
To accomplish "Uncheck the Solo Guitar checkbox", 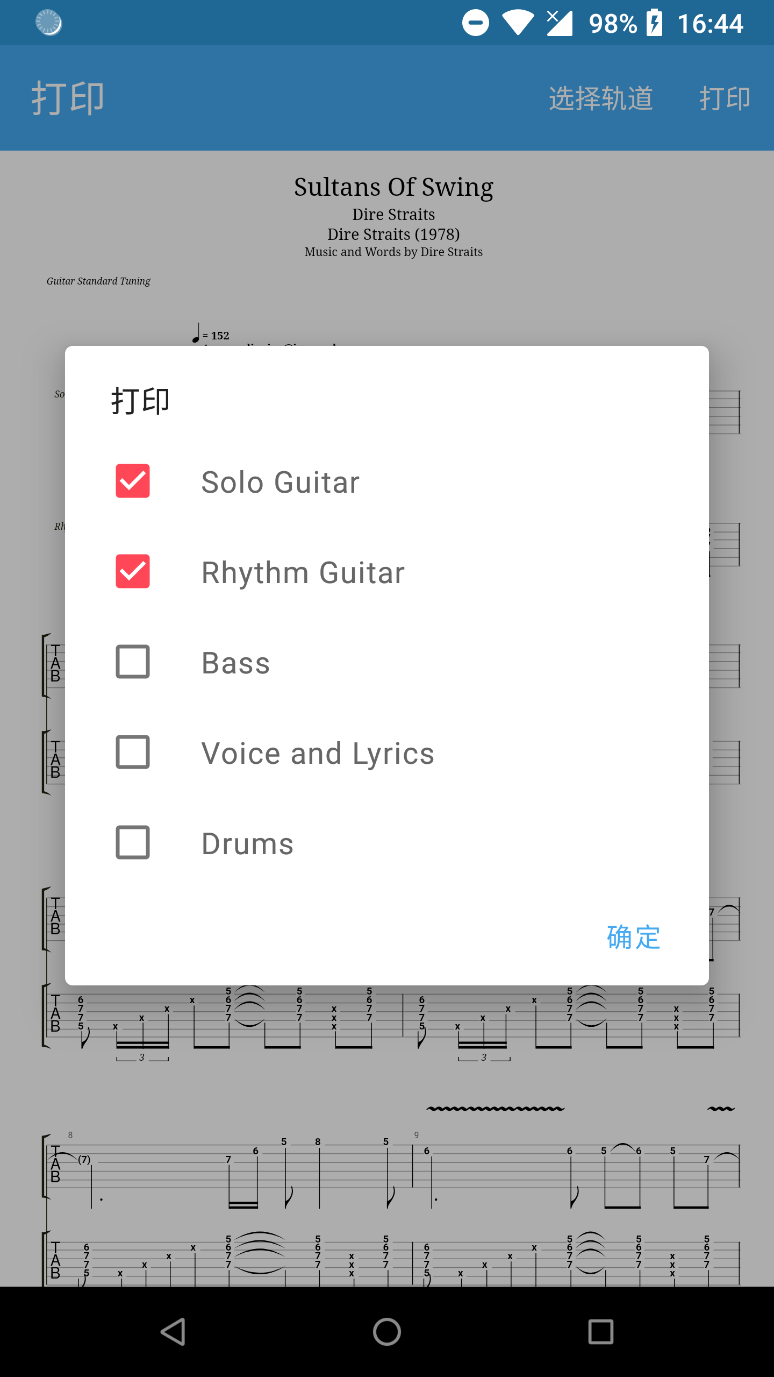I will tap(133, 481).
